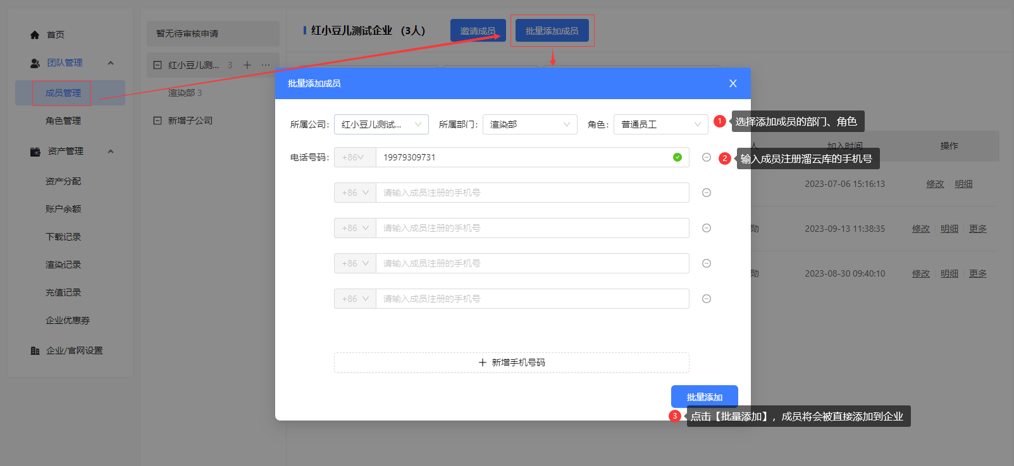The width and height of the screenshot is (1014, 466).
Task: Click 修改 in the 2023-08-30 09:40:10 row
Action: pos(921,273)
